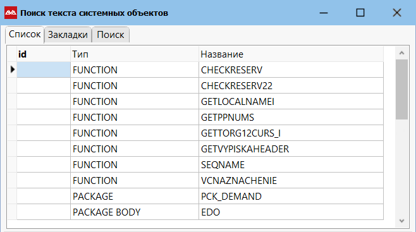Viewport: 416px width, 232px height.
Task: Click the current row indicator arrow
Action: [x=13, y=70]
